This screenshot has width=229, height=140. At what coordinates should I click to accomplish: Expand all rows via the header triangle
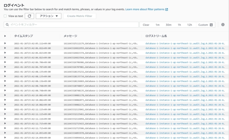pyautogui.click(x=5, y=36)
